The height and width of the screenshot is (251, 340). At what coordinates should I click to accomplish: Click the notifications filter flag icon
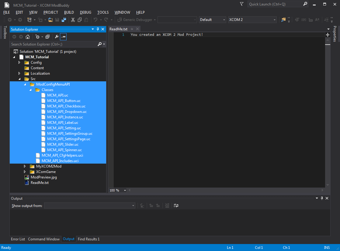pos(241,4)
